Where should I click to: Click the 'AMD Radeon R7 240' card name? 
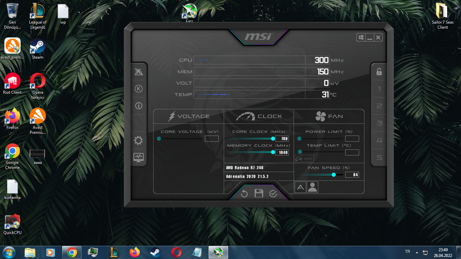point(245,168)
